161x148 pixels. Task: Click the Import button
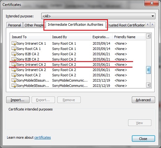[x=18, y=100]
